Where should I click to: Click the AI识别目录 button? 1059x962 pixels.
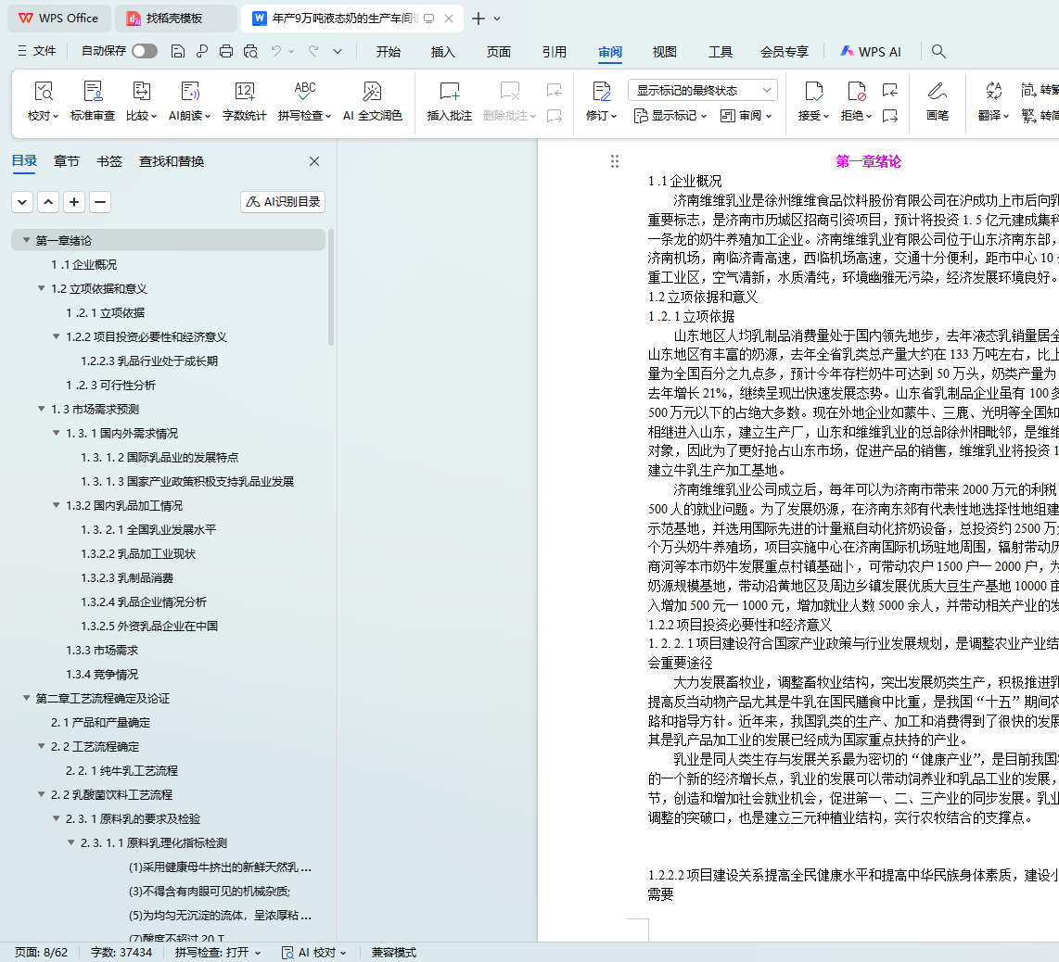coord(283,202)
